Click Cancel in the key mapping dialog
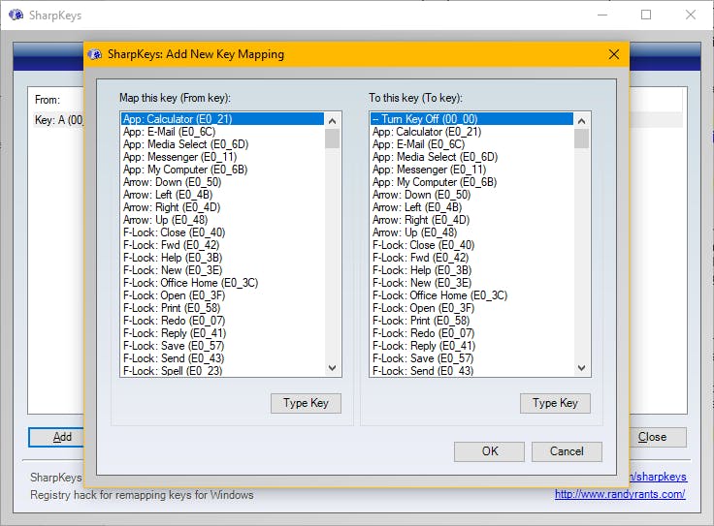This screenshot has height=526, width=714. 567,451
